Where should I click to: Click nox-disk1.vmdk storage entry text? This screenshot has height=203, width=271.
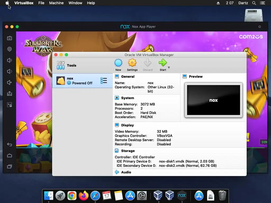tap(187, 161)
